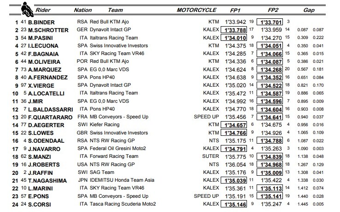Click the FP1 column header
This screenshot has height=212, width=340.
[x=235, y=11]
